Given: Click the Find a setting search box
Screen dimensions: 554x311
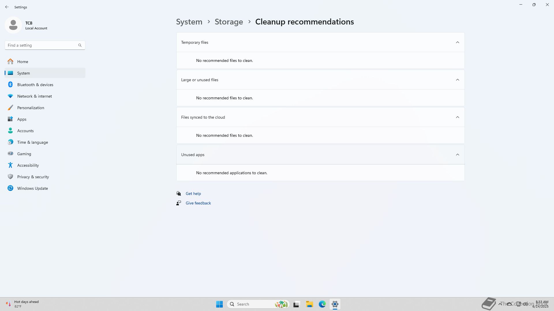Looking at the screenshot, I should tap(42, 45).
